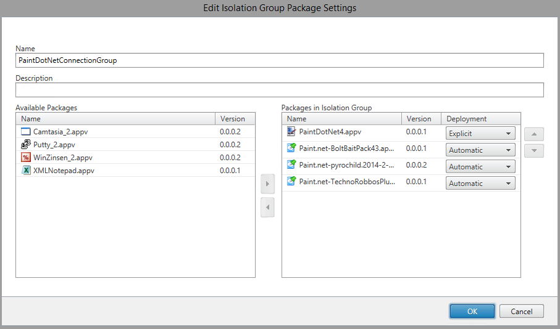Open Deployment dropdown for Paint.net-BoltBaitPack43

tap(480, 150)
